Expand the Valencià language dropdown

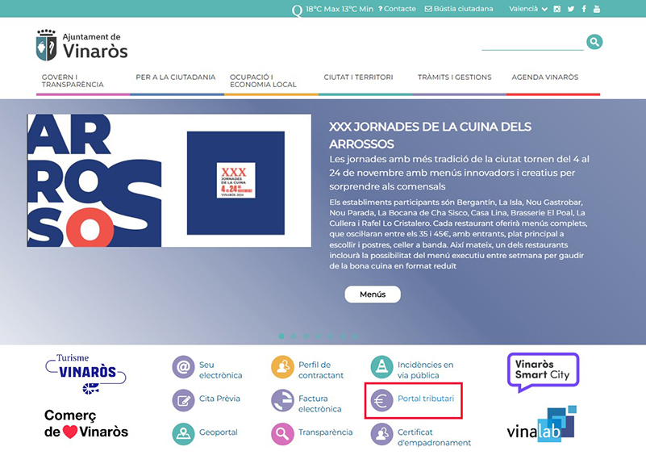(x=527, y=9)
